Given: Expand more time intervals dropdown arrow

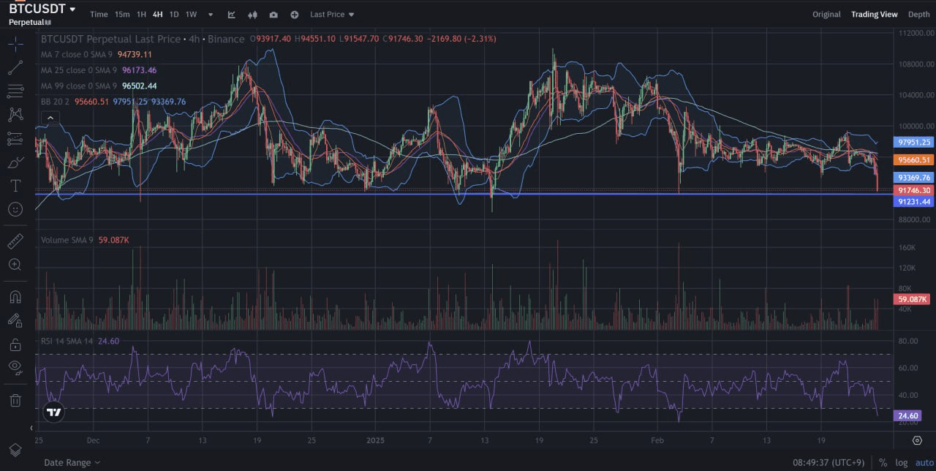Looking at the screenshot, I should tap(211, 15).
